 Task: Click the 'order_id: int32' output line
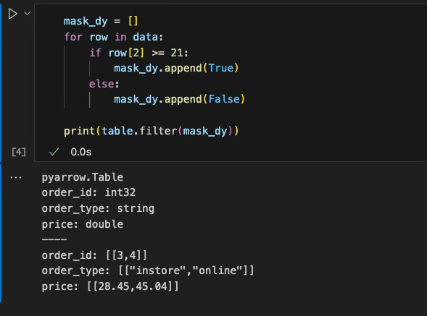88,192
